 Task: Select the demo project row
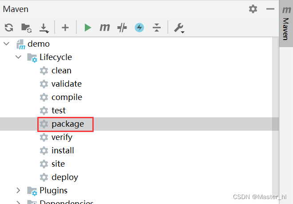pos(136,44)
